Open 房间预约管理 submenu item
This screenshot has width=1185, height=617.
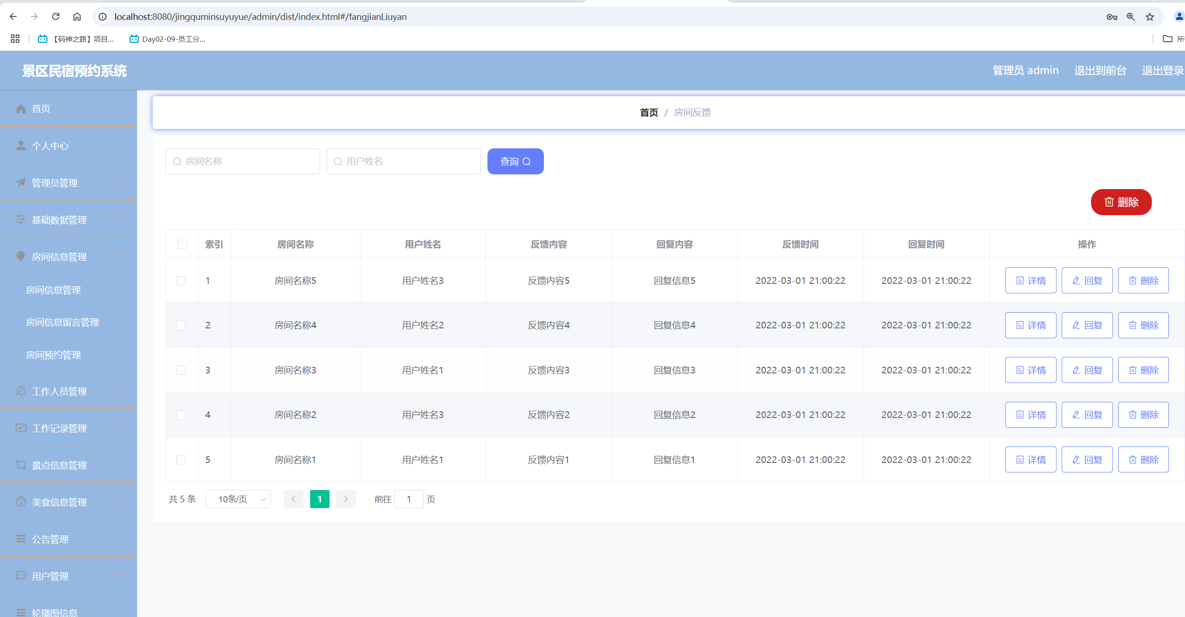point(53,355)
